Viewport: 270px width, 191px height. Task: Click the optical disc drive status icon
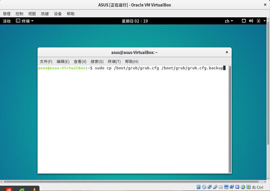(204, 187)
